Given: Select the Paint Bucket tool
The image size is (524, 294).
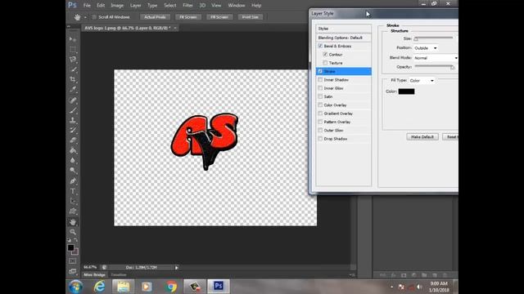Looking at the screenshot, I should (x=73, y=150).
